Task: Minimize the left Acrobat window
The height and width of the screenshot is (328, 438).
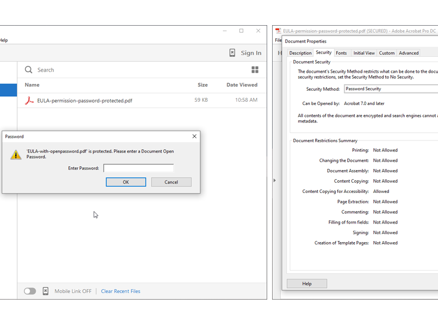Action: [224, 31]
